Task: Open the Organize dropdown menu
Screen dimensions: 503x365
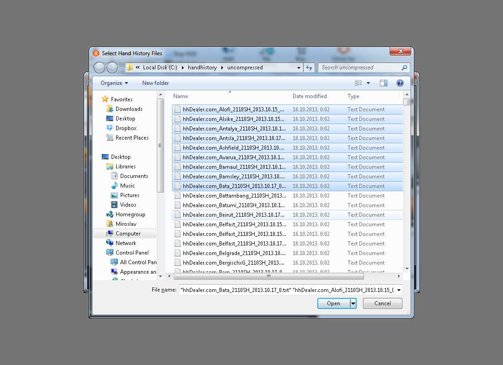Action: pyautogui.click(x=114, y=83)
